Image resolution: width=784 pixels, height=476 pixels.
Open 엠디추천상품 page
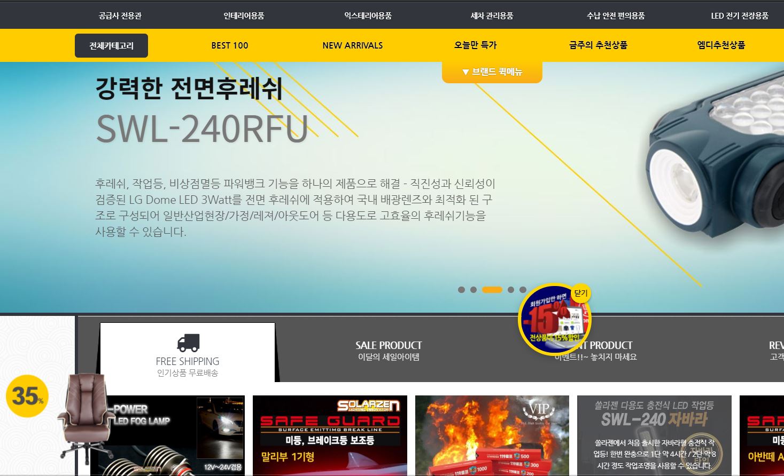point(721,45)
